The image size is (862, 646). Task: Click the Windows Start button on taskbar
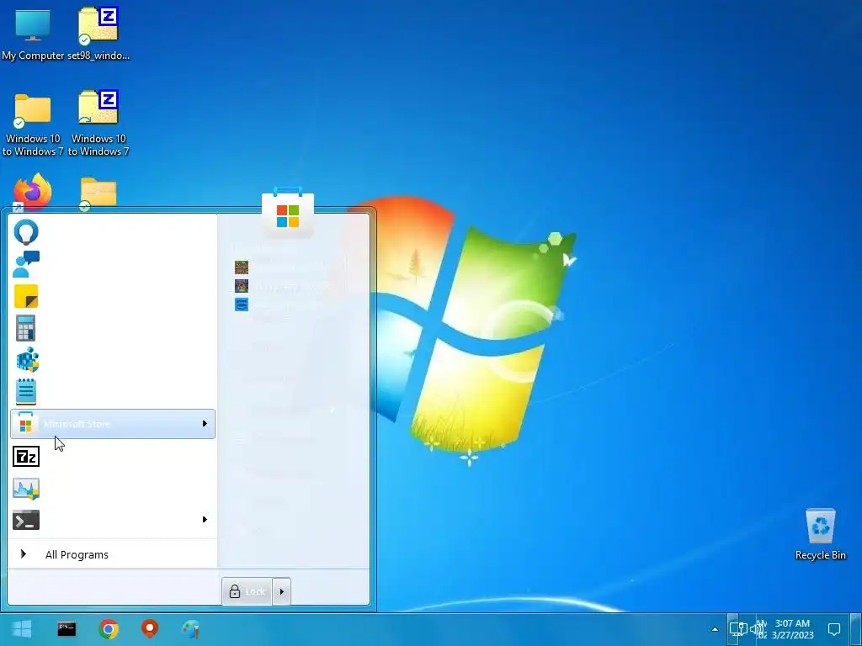pos(21,629)
